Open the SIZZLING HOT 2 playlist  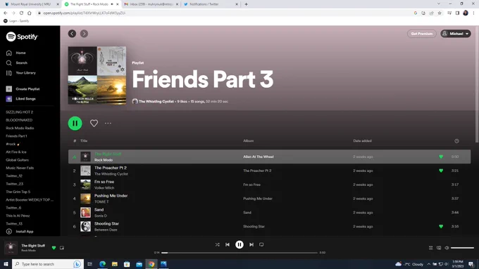(x=20, y=112)
